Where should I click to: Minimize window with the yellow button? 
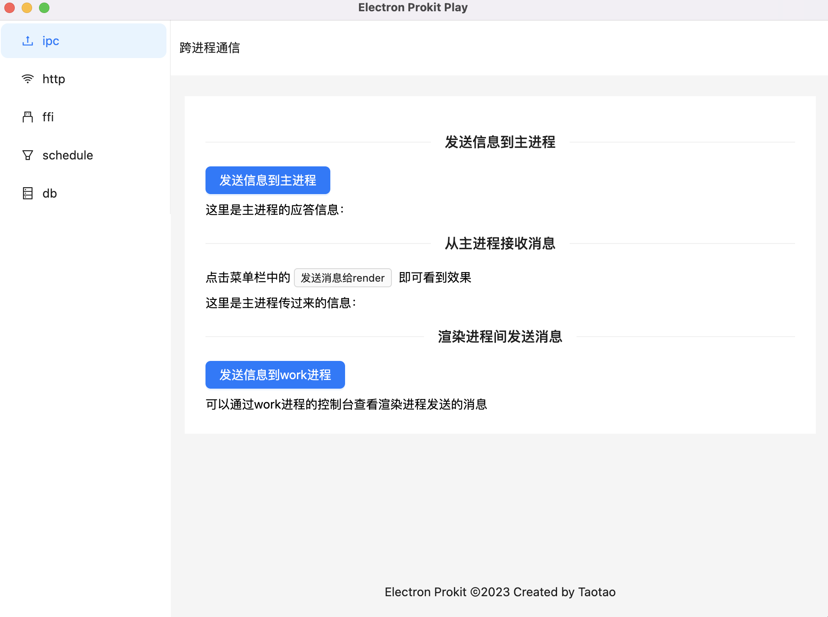(x=27, y=8)
